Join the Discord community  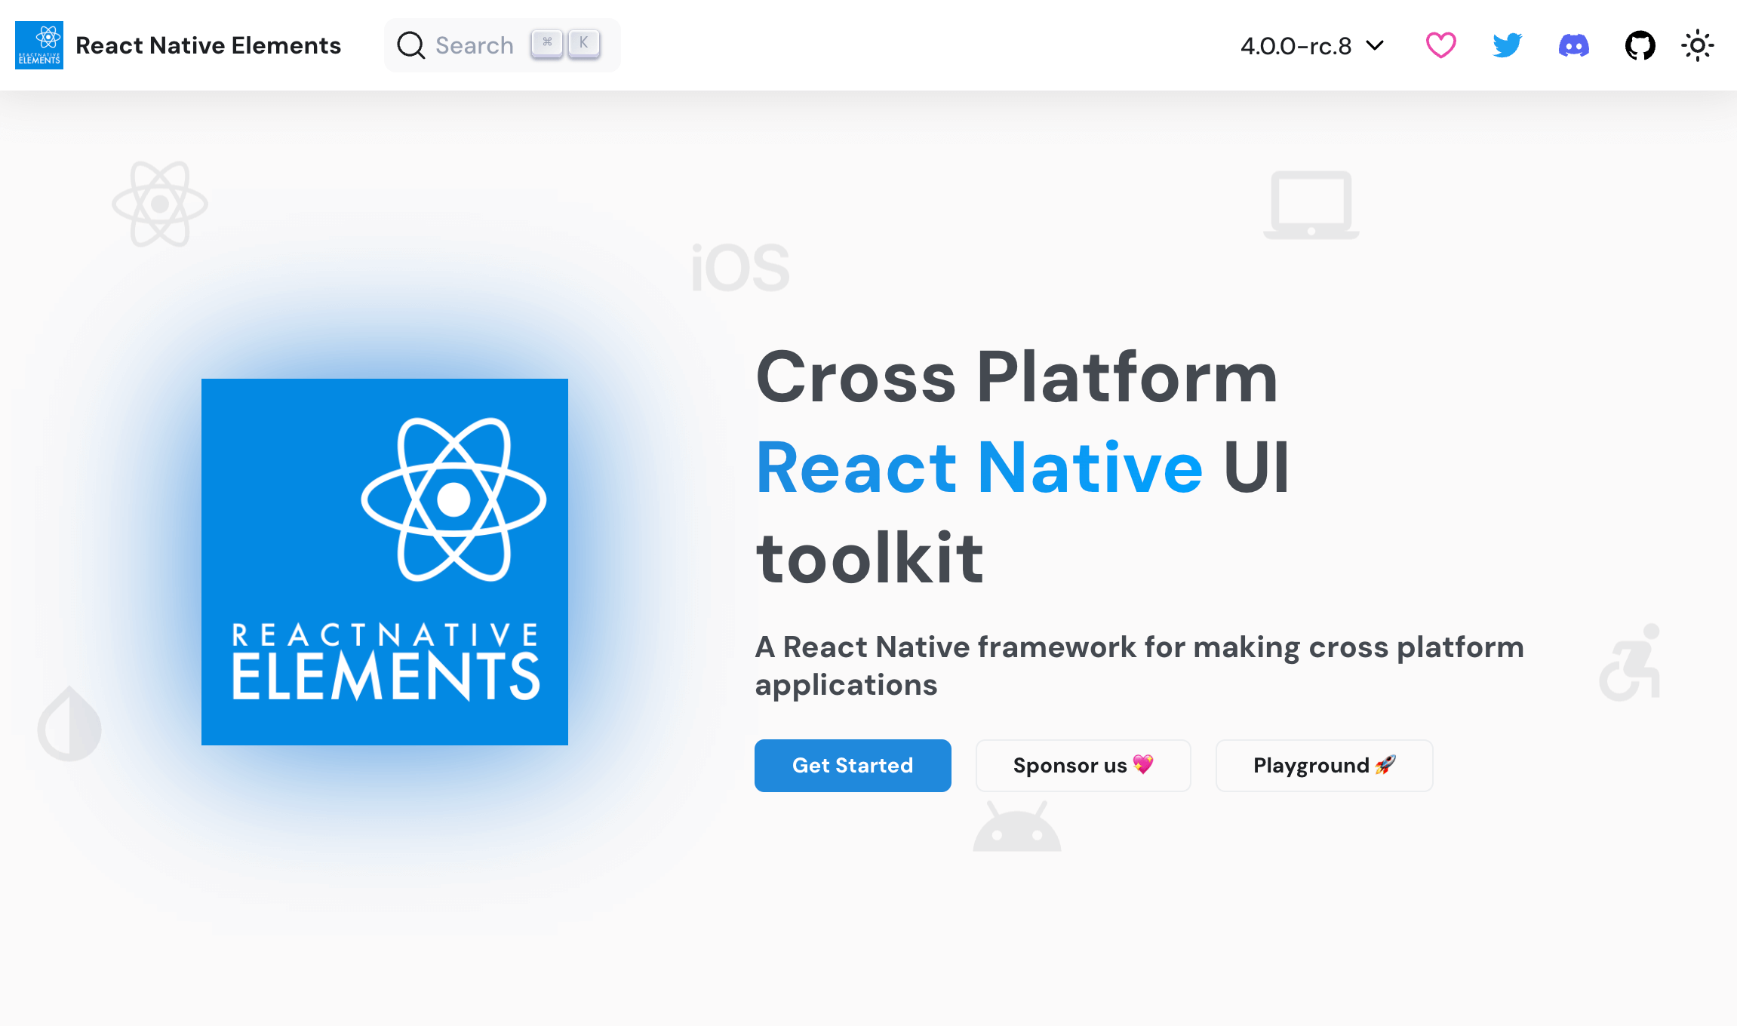(1573, 45)
